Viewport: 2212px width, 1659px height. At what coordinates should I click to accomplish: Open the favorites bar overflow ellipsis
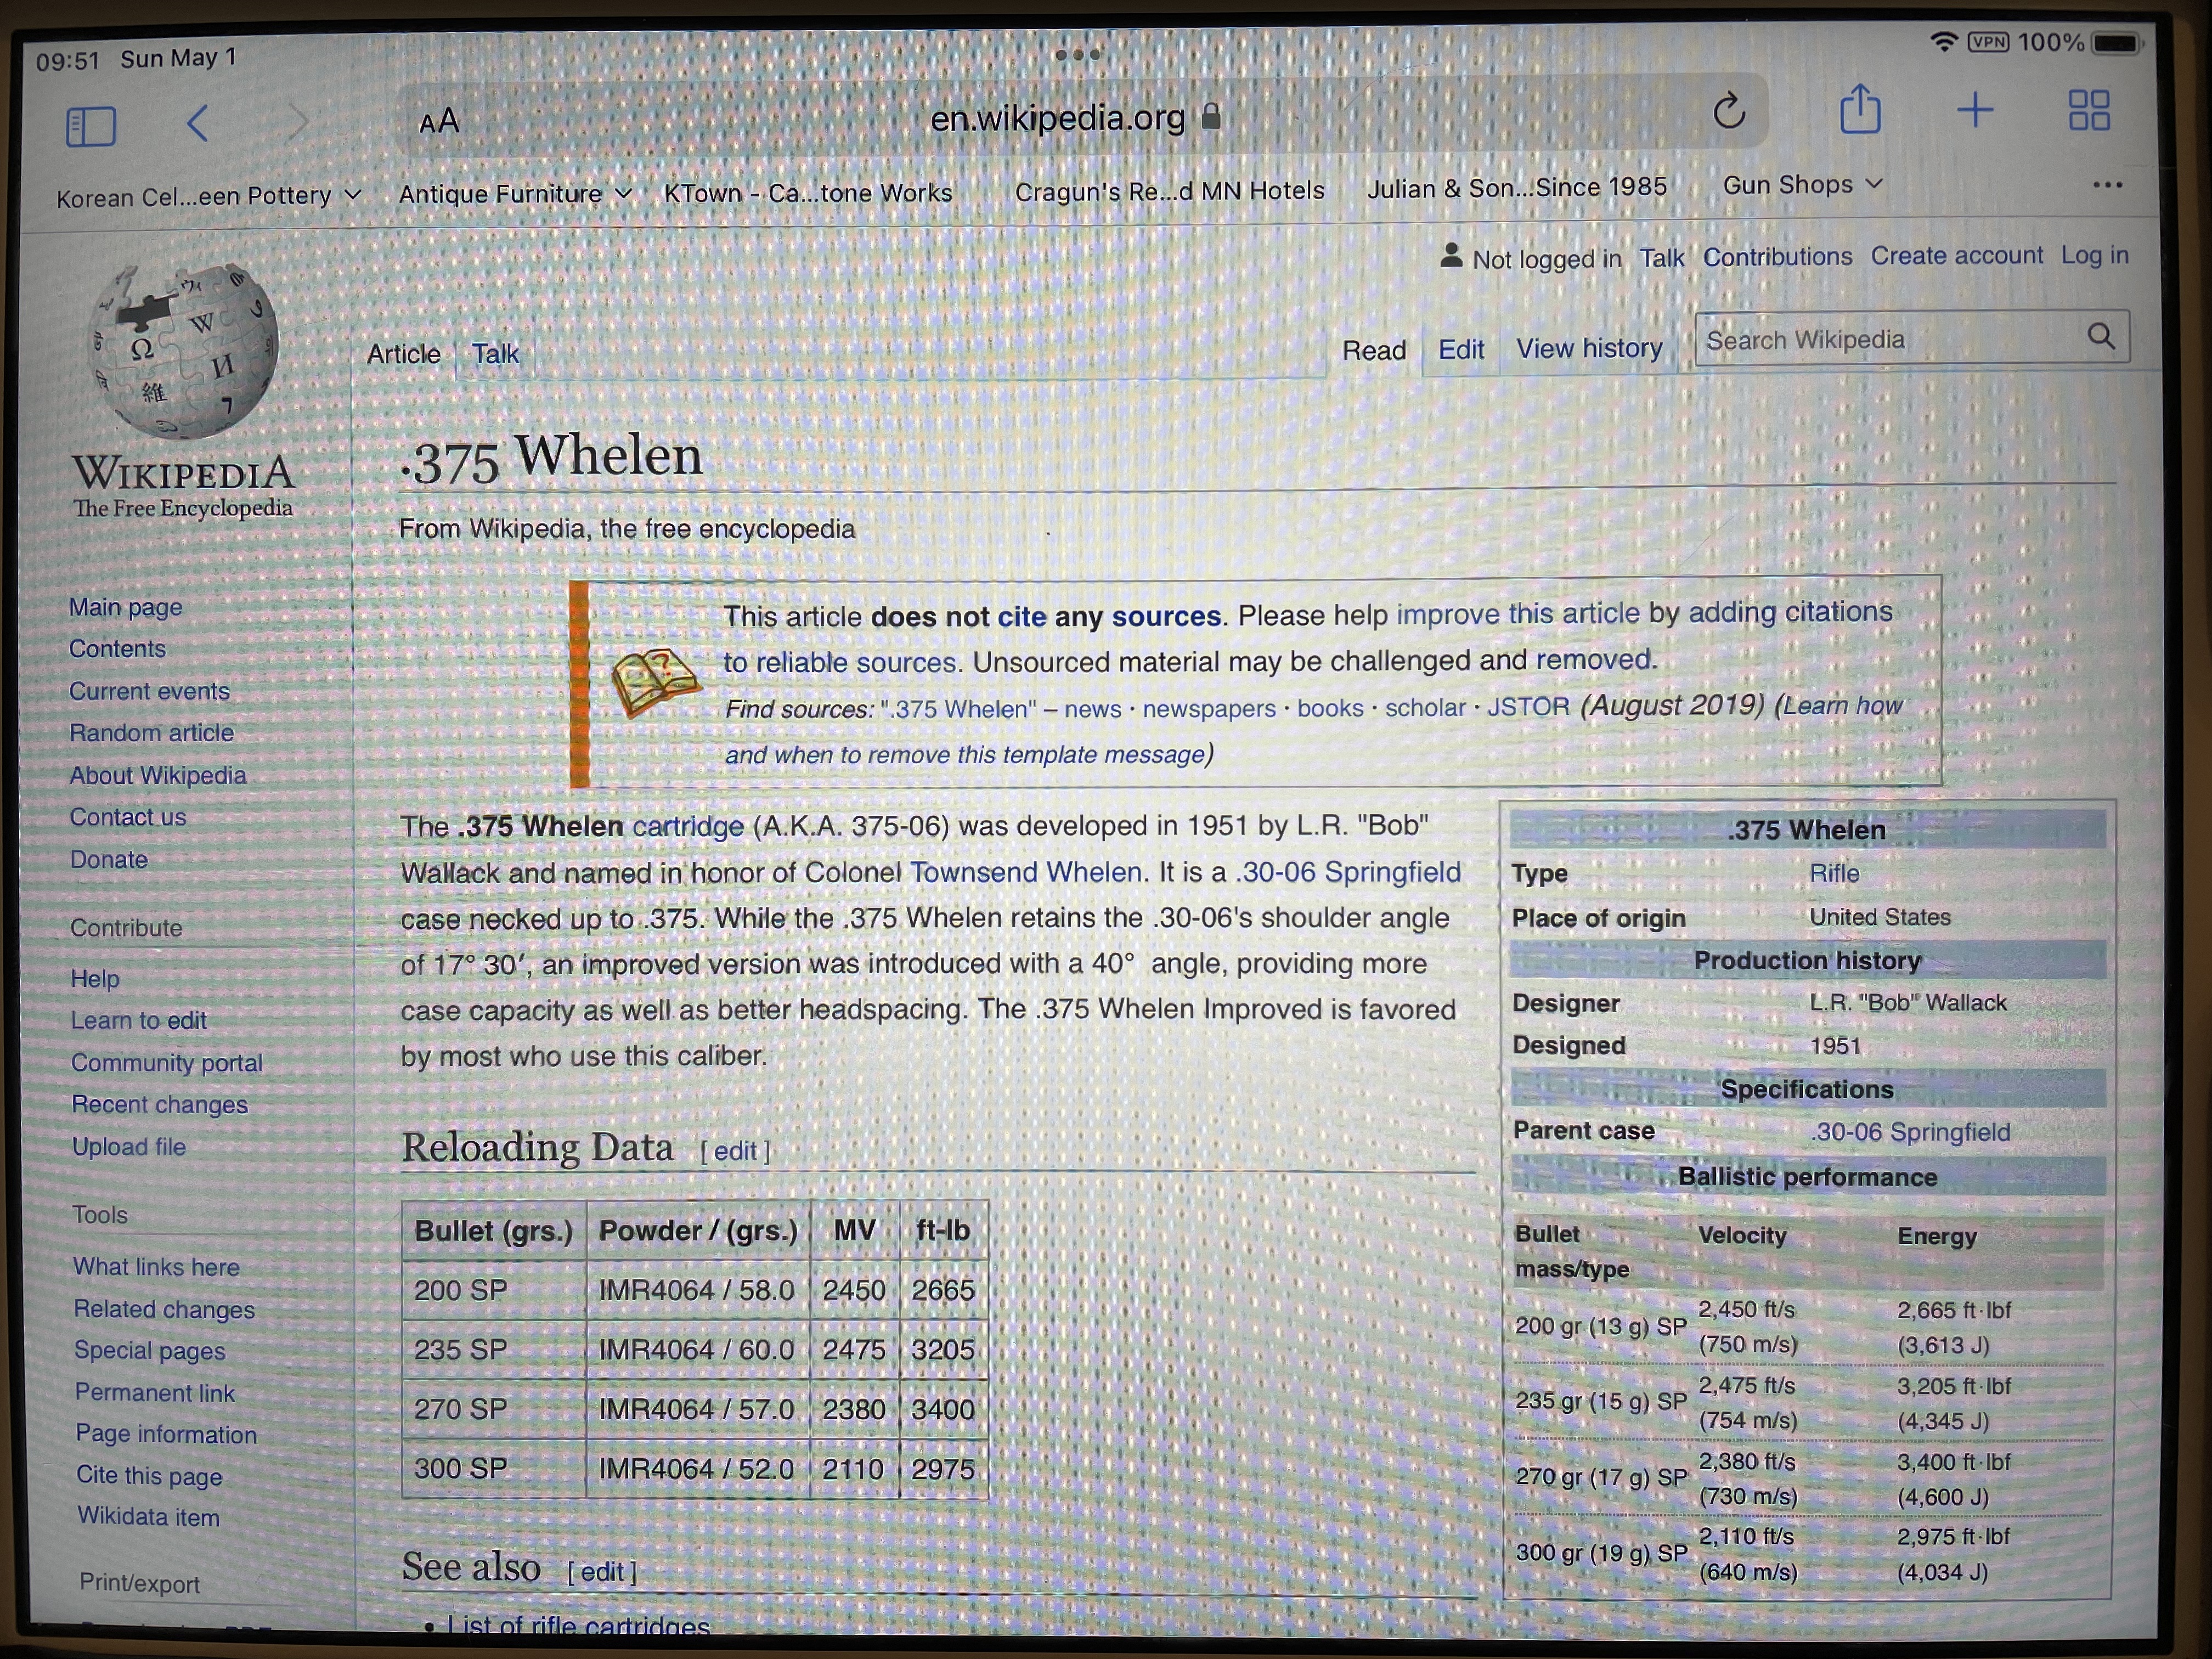(x=2107, y=185)
